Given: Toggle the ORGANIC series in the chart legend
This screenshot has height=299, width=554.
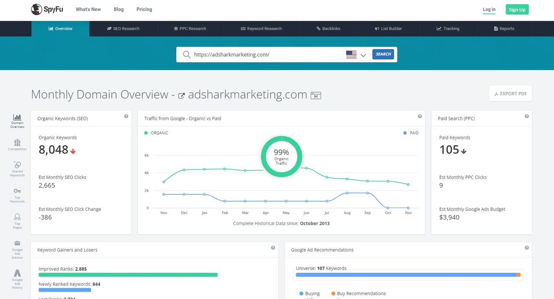Looking at the screenshot, I should tap(156, 133).
